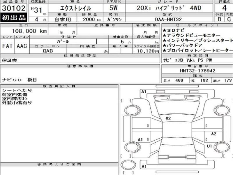Select the interior grade letter C

(229, 19)
